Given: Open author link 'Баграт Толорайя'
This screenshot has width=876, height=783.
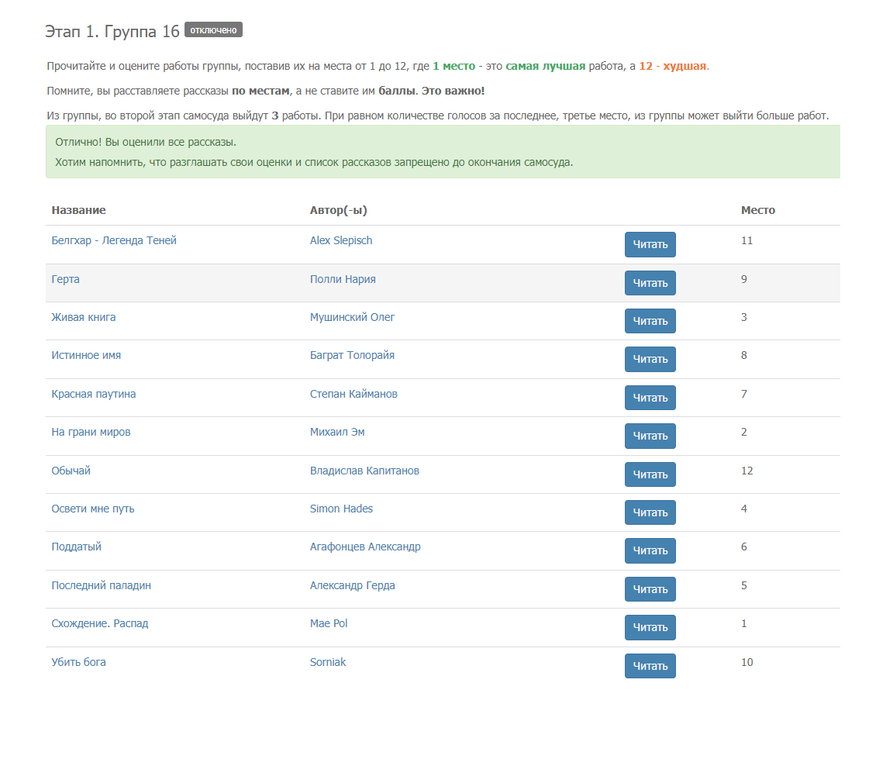Looking at the screenshot, I should point(352,355).
